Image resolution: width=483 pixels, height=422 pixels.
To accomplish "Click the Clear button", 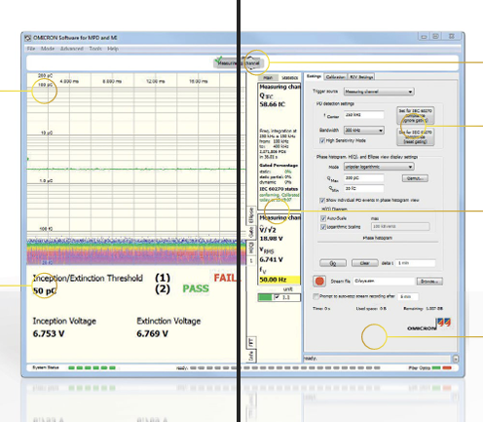I will coord(364,263).
